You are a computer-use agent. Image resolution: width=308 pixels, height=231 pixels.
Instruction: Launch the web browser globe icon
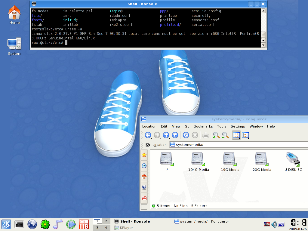point(32,224)
